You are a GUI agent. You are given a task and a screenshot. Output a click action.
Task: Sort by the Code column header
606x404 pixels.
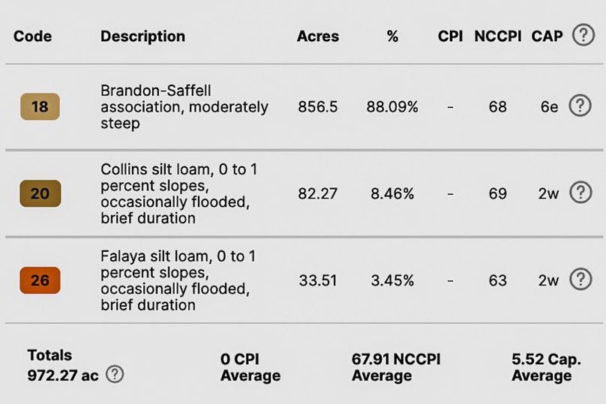32,36
